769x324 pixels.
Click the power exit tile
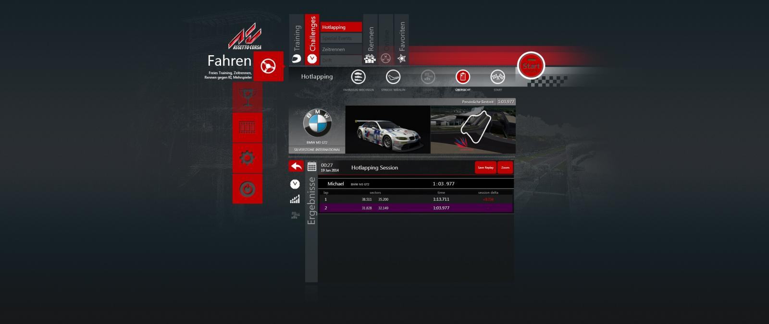248,189
